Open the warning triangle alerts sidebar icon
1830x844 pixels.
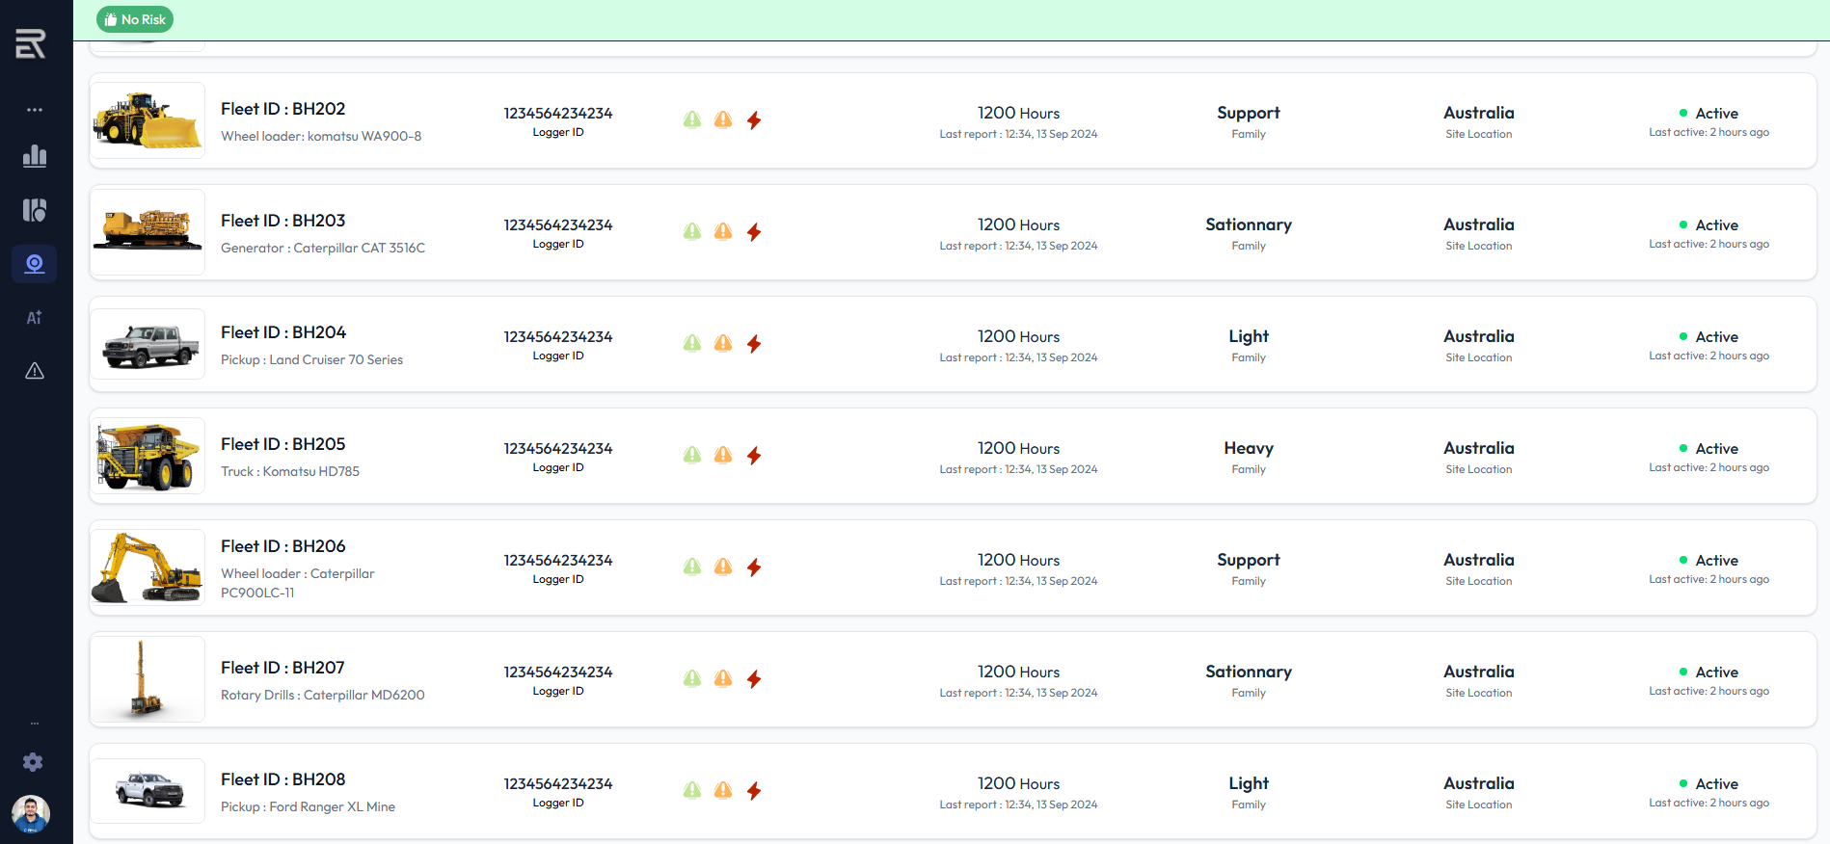pyautogui.click(x=35, y=371)
